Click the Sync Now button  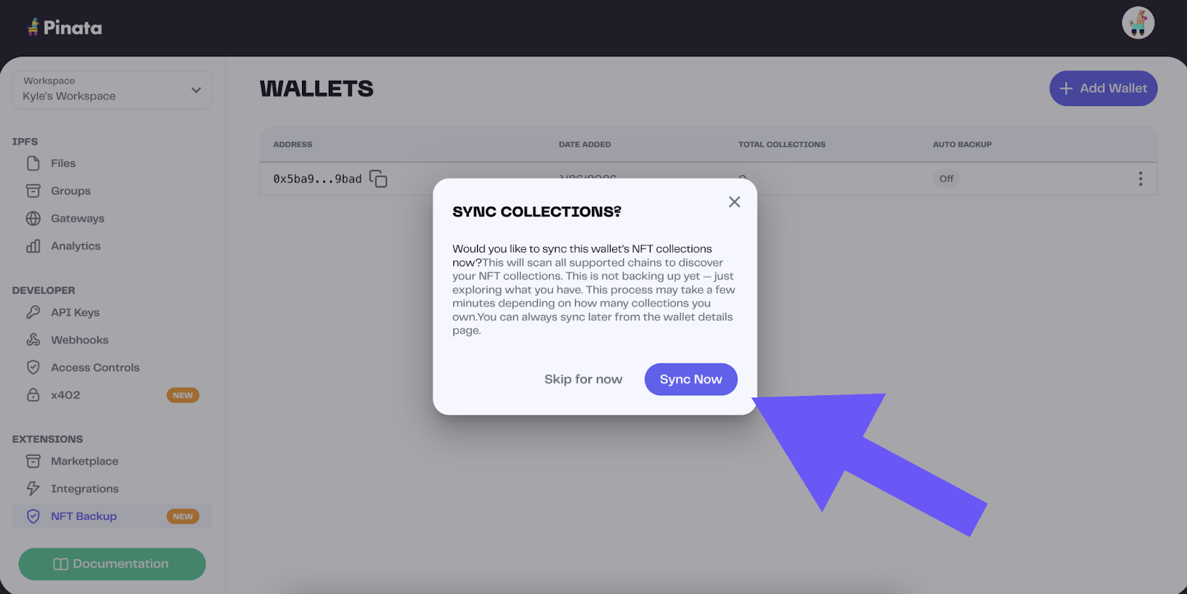click(691, 379)
